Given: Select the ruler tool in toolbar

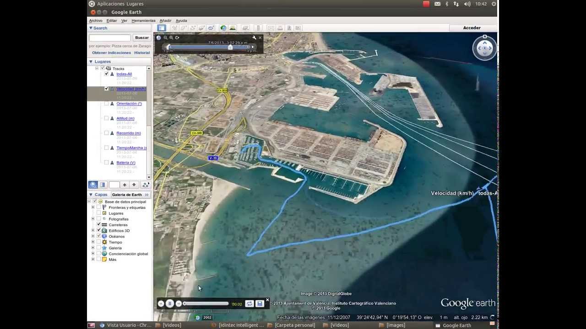Looking at the screenshot, I should [258, 28].
